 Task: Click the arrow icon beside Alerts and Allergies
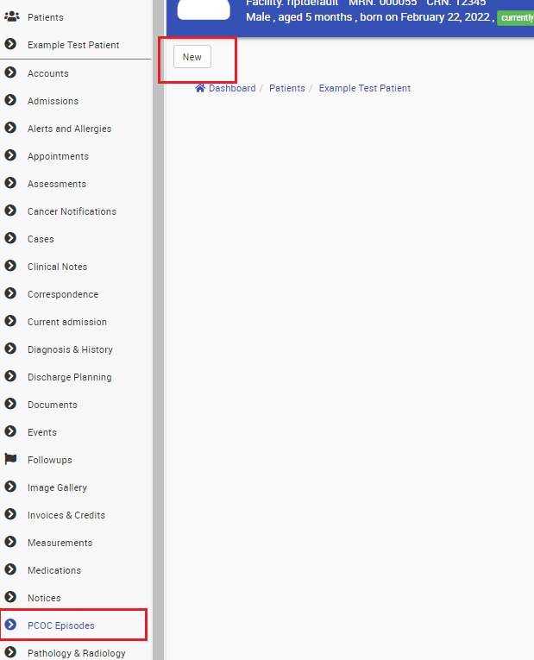pos(10,128)
